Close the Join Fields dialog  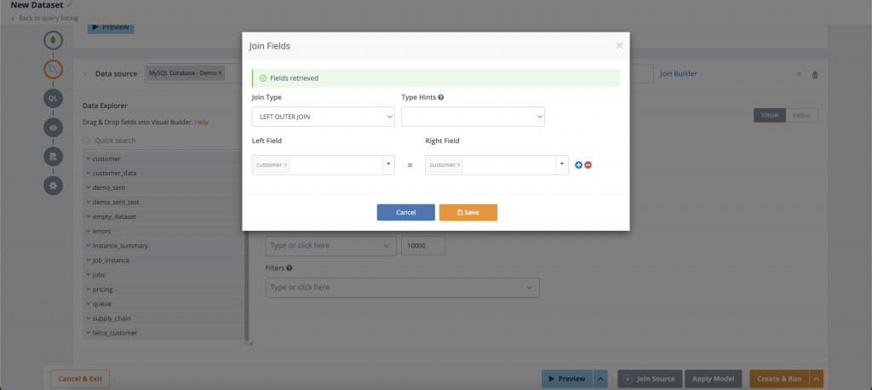[619, 46]
